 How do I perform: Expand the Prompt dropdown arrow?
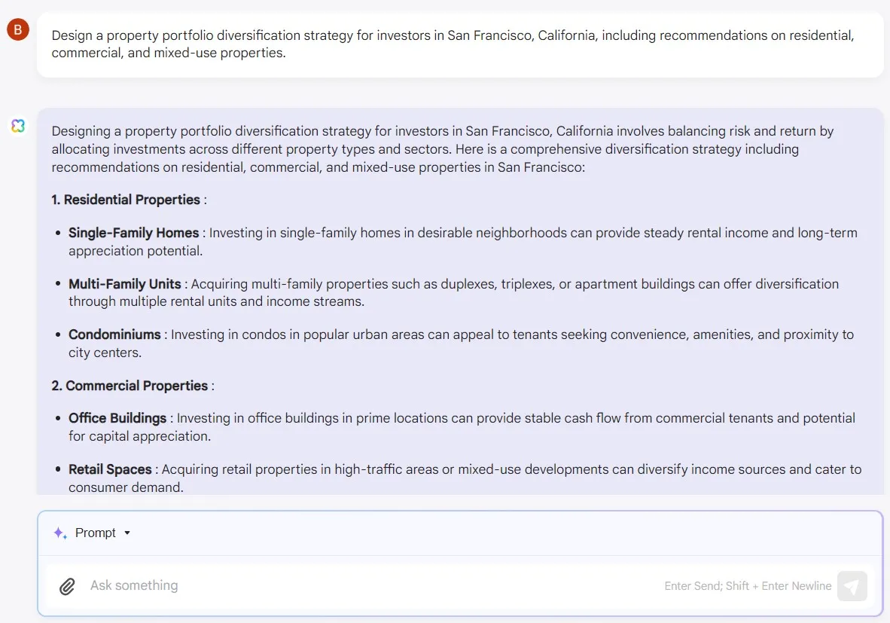pyautogui.click(x=127, y=533)
